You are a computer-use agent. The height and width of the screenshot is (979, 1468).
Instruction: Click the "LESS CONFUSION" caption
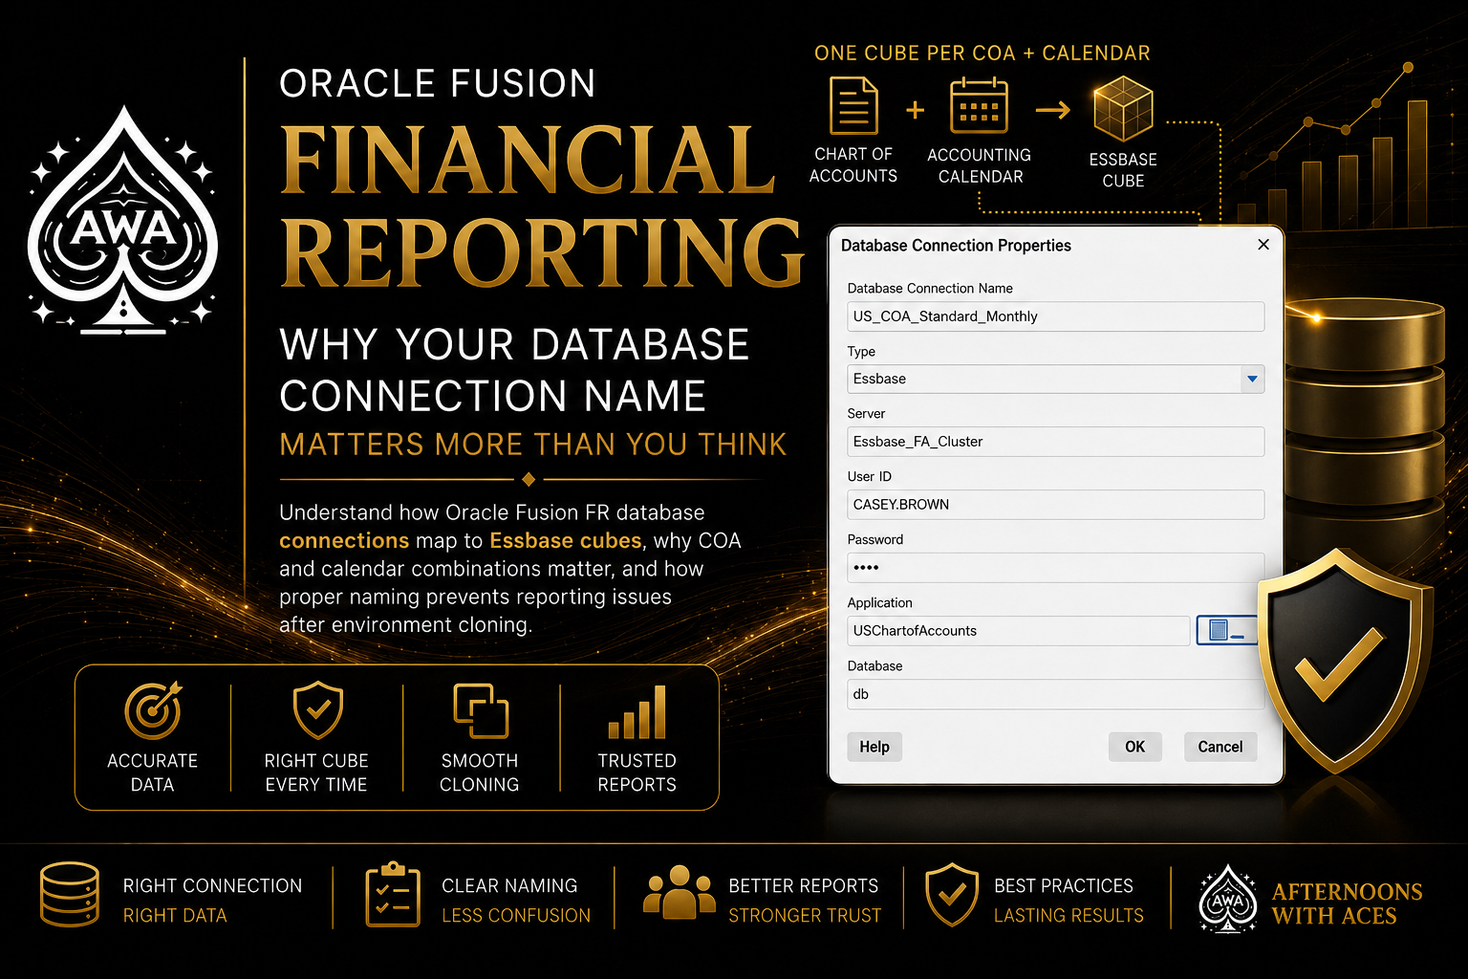[516, 916]
